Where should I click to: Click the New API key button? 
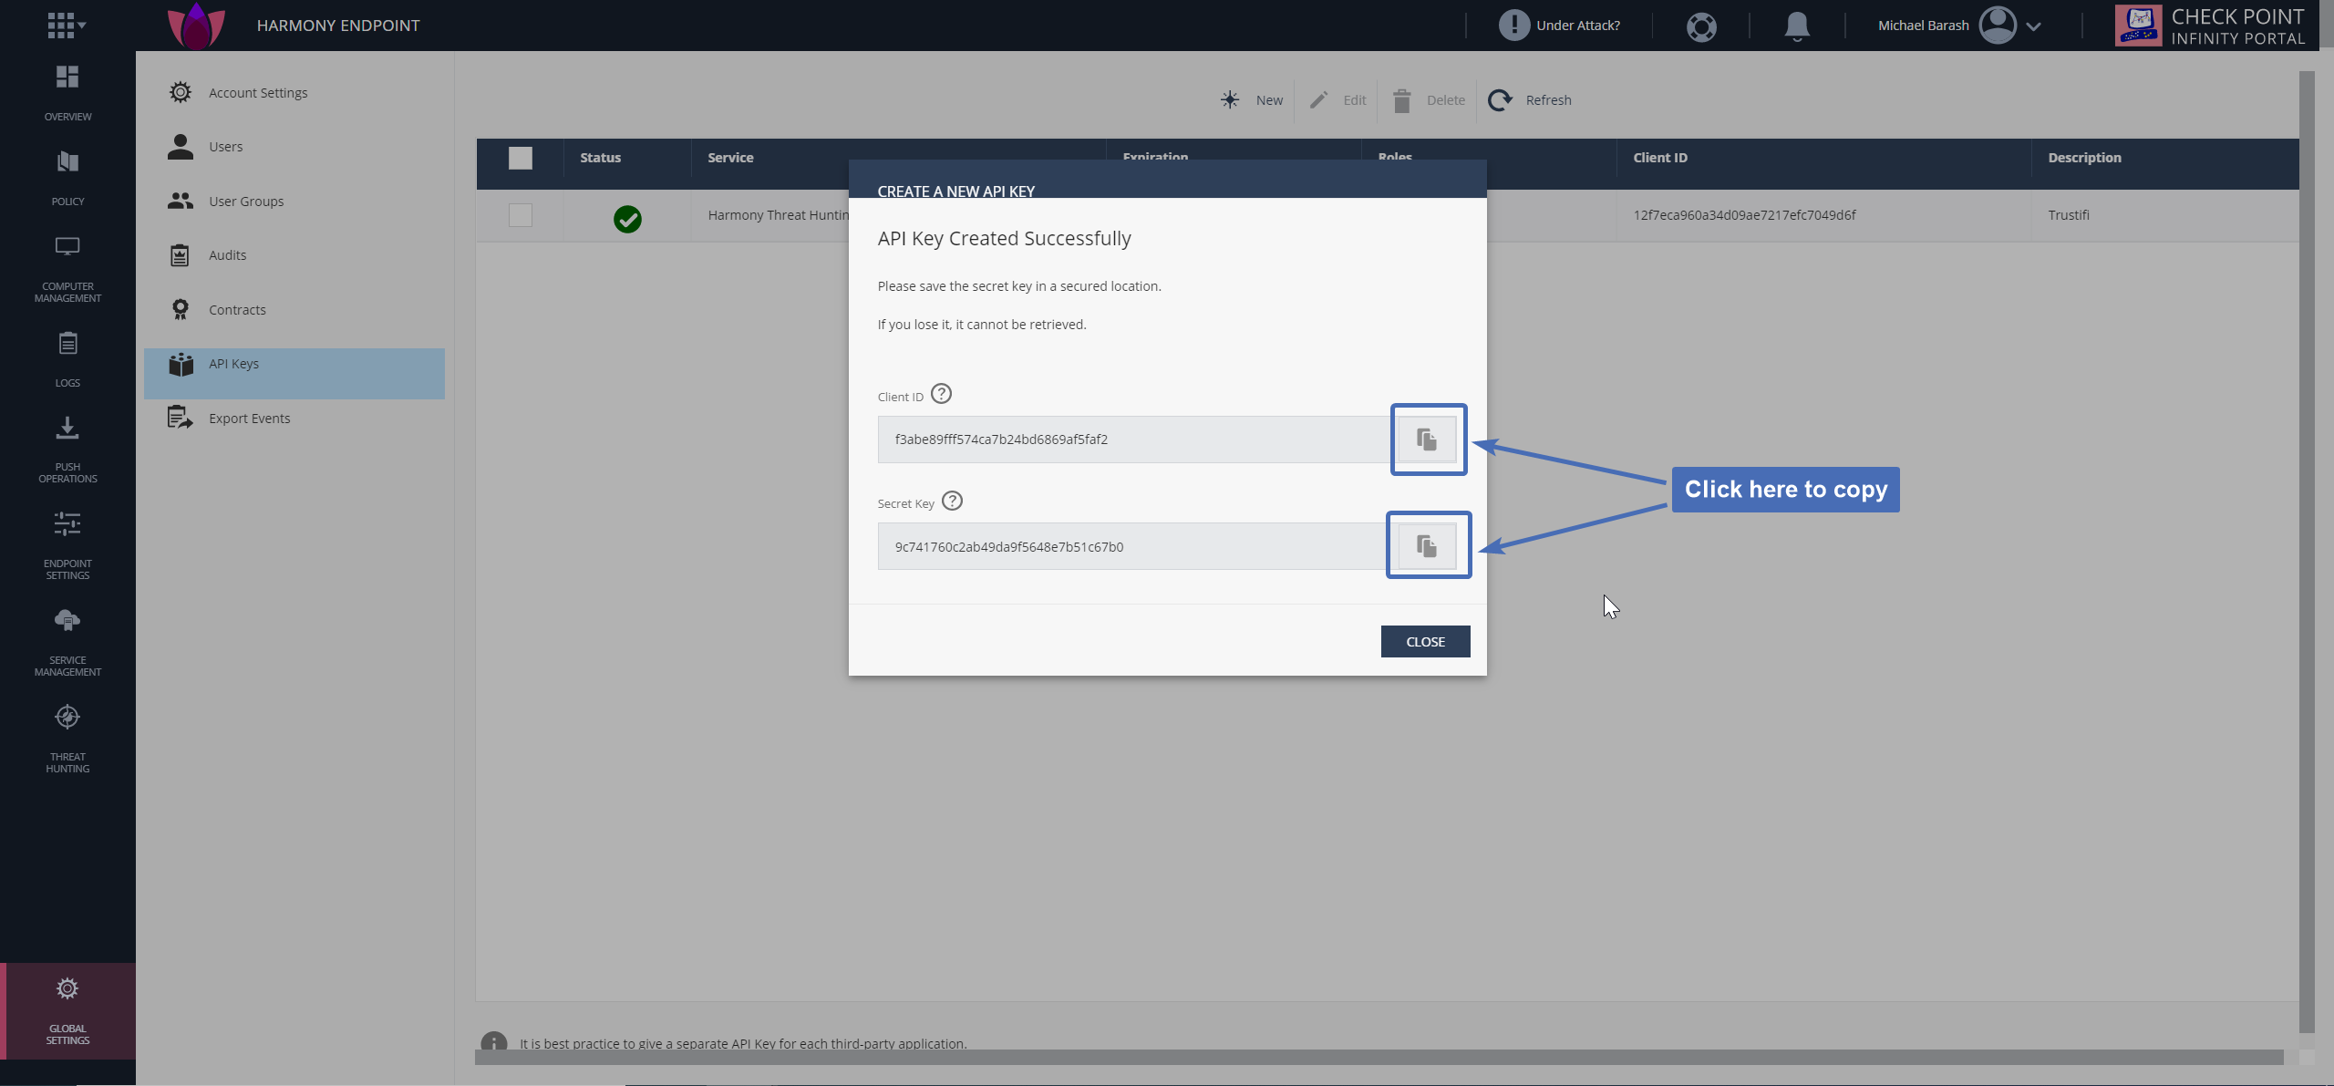[x=1252, y=100]
